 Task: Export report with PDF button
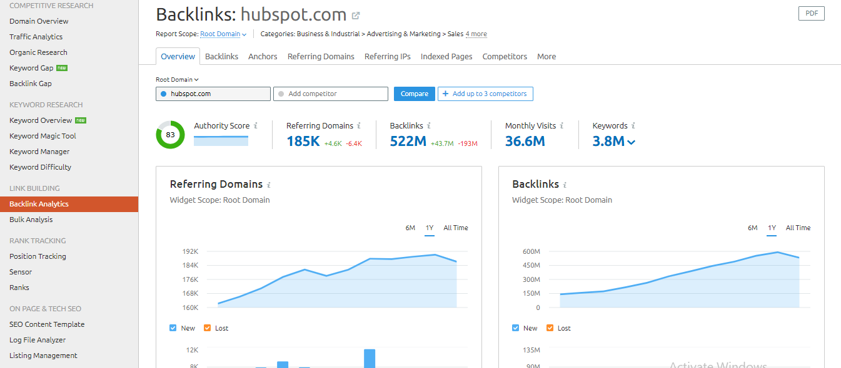pos(812,14)
